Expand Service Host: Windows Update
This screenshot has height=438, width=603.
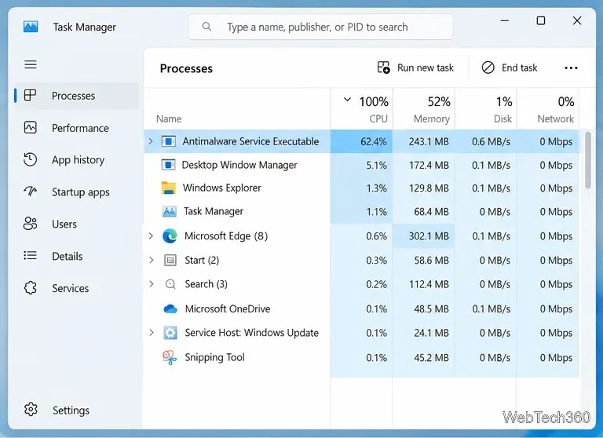click(x=152, y=333)
